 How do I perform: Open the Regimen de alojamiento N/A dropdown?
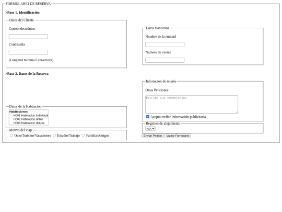pos(150,129)
